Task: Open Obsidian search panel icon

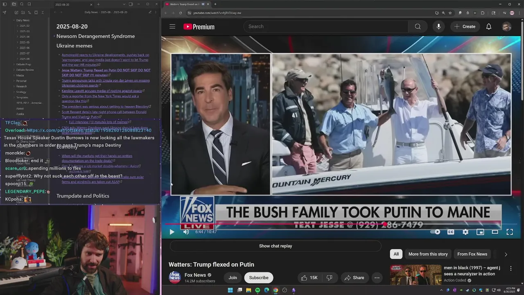Action: tap(22, 4)
